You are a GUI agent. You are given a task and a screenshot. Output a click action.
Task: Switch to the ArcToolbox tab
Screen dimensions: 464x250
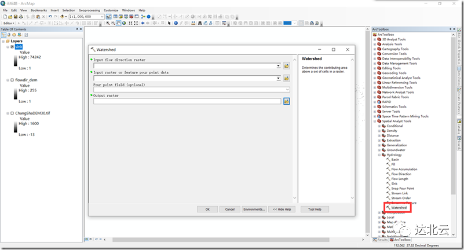click(400, 240)
